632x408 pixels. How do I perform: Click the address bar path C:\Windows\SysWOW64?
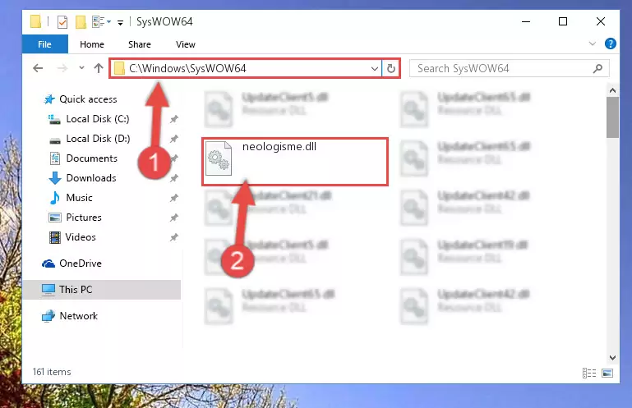(187, 68)
